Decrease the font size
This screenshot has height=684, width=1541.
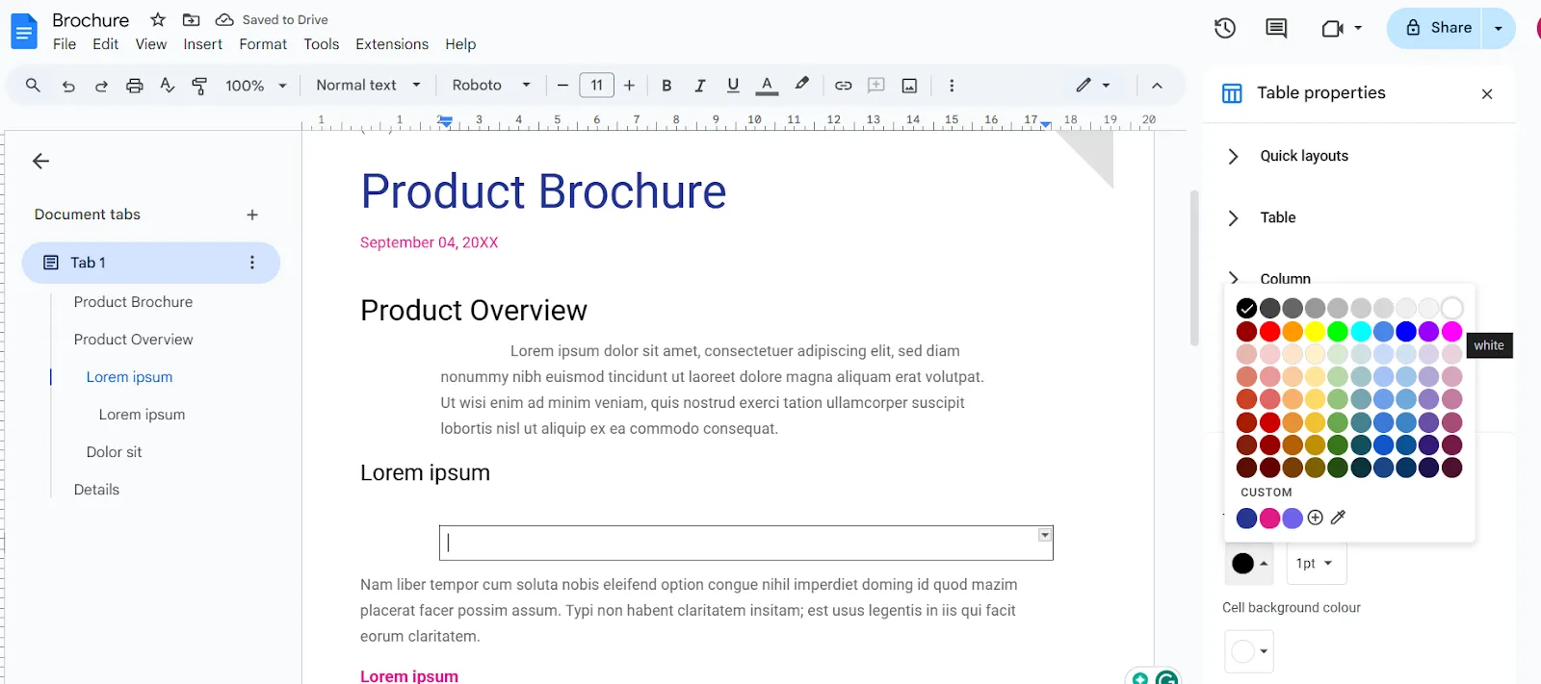click(x=563, y=86)
